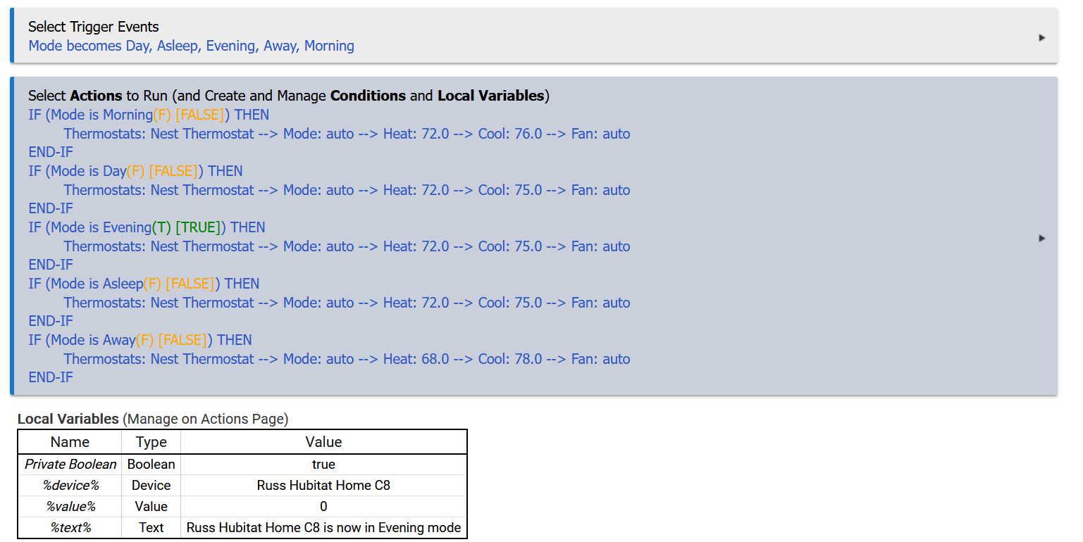Select the thermostat action with Cool: 76.0
The image size is (1083, 542).
coord(347,134)
